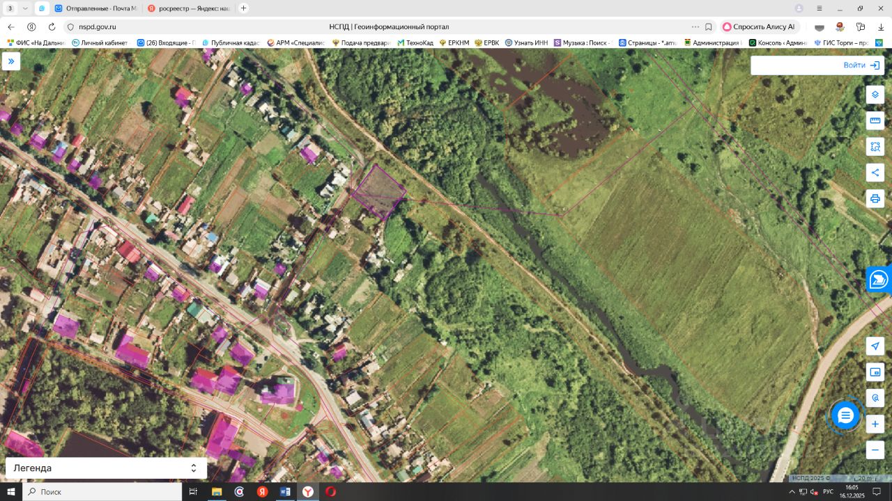Activate the area selection tool
This screenshot has height=501, width=892.
875,146
